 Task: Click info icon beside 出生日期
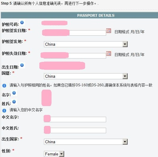point(22,65)
